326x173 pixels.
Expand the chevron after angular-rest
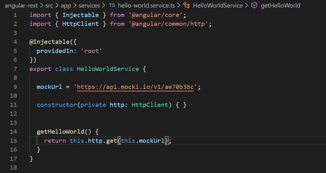coord(41,6)
